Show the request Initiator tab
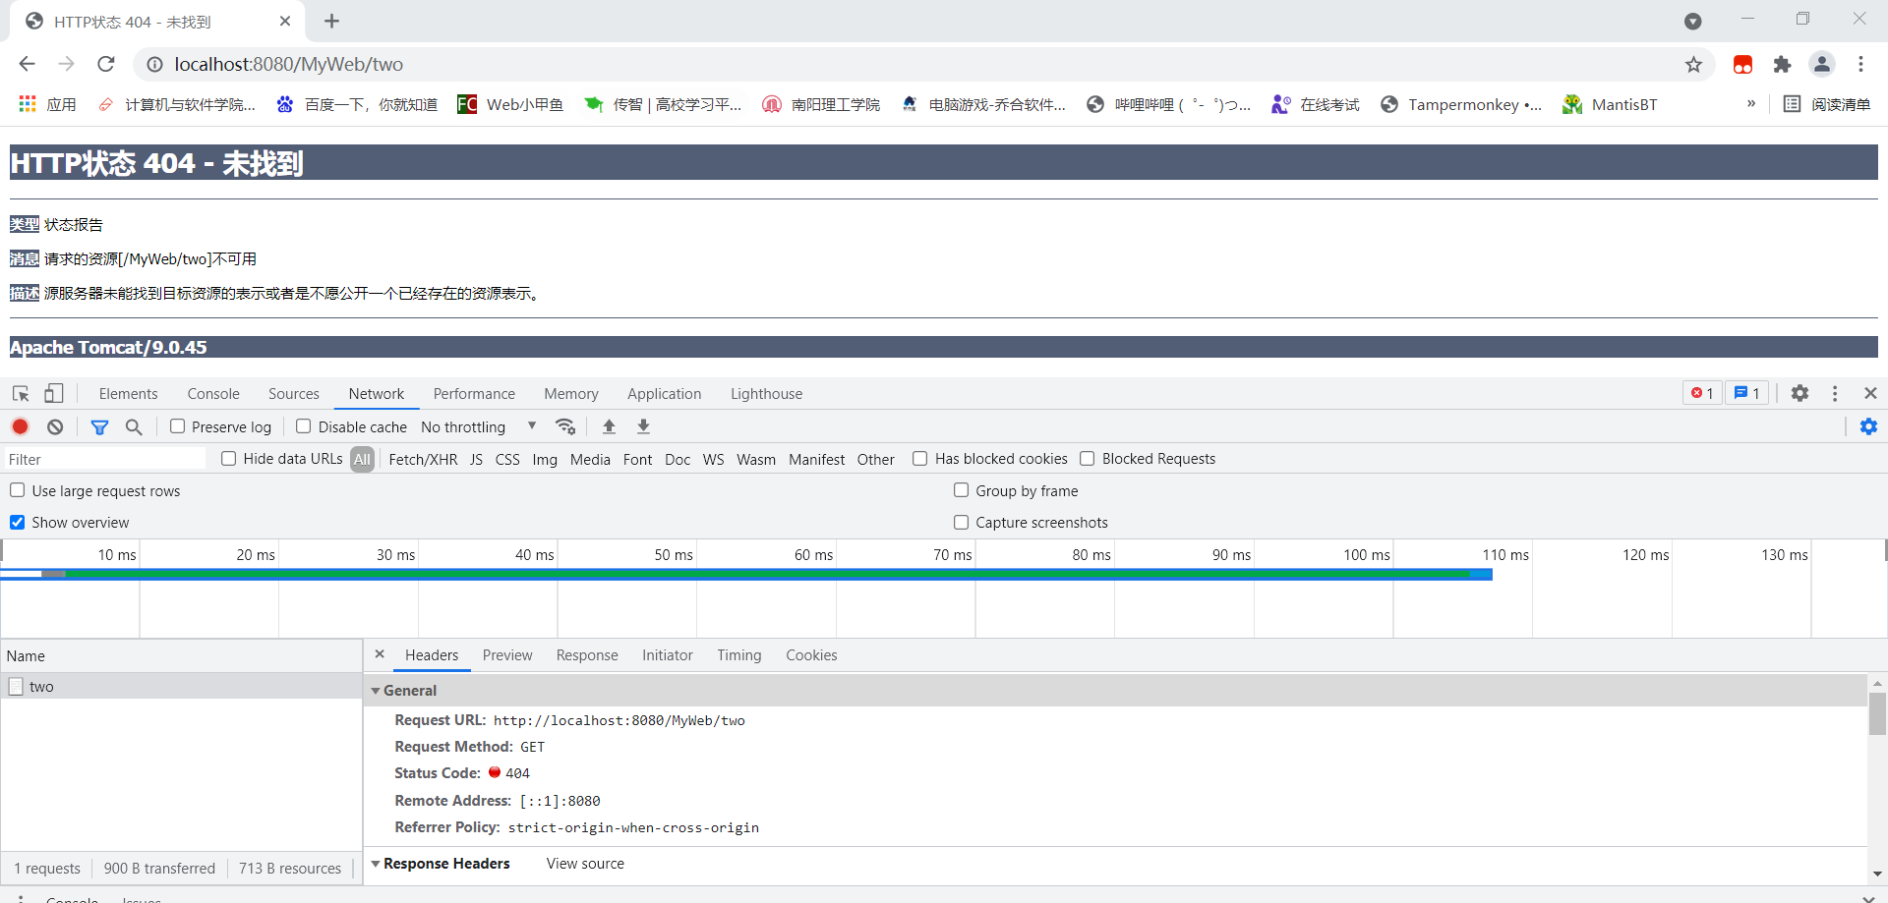This screenshot has width=1888, height=903. 668,655
